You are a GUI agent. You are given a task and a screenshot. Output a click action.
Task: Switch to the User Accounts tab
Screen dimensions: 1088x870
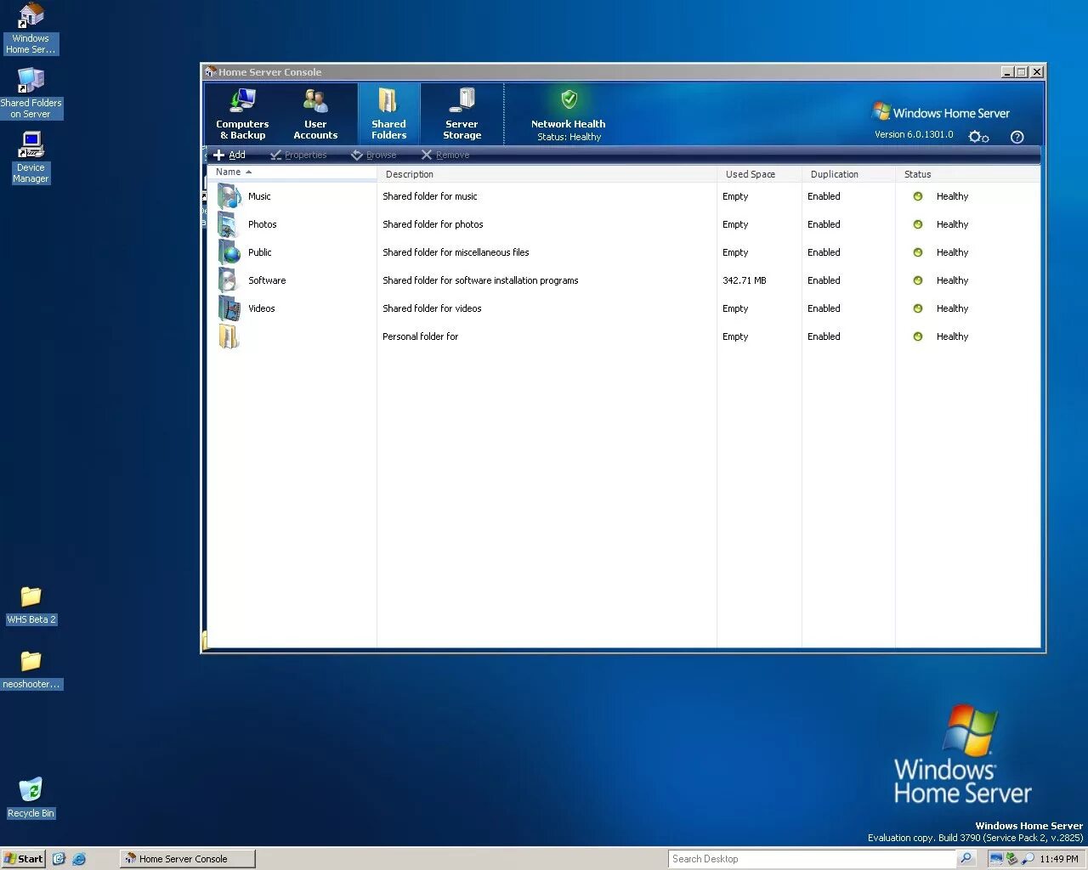click(315, 114)
